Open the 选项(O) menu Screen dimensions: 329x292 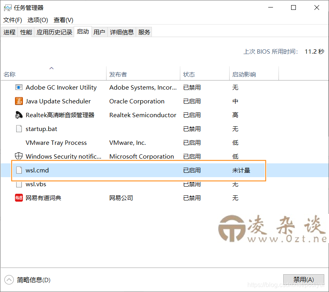coord(38,20)
